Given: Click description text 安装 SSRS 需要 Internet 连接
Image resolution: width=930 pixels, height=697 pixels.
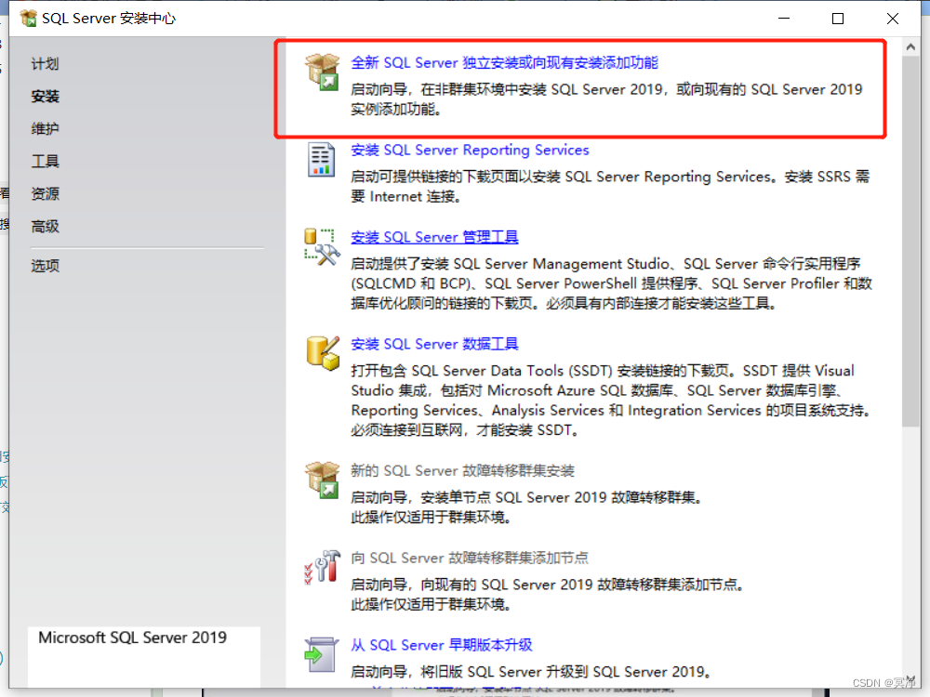Looking at the screenshot, I should 611,186.
